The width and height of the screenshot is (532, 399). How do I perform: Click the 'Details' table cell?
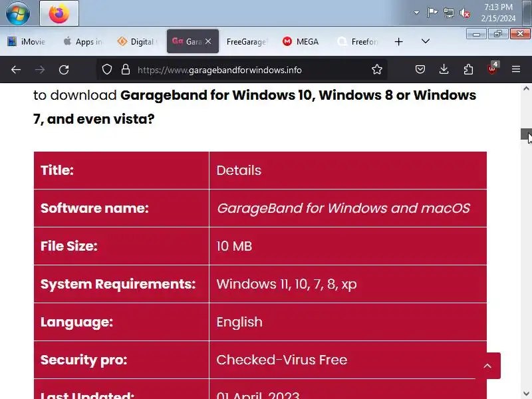coord(348,170)
